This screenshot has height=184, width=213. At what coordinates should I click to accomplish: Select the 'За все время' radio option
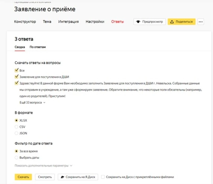click(17, 151)
